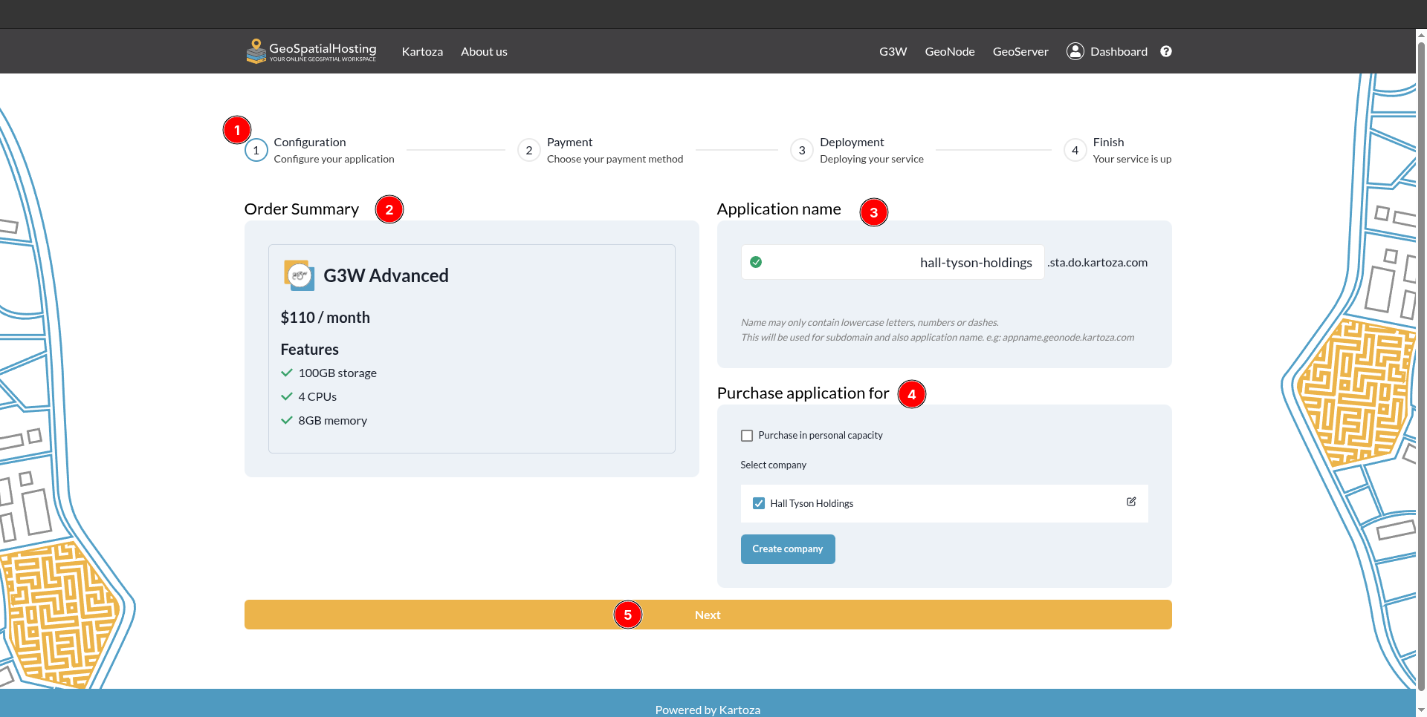
Task: Edit Hall Tyson Holdings company icon
Action: (x=1131, y=502)
